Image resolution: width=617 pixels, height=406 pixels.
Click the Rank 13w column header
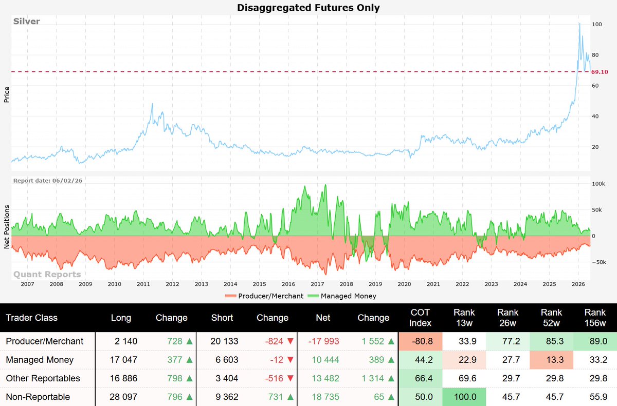point(465,318)
